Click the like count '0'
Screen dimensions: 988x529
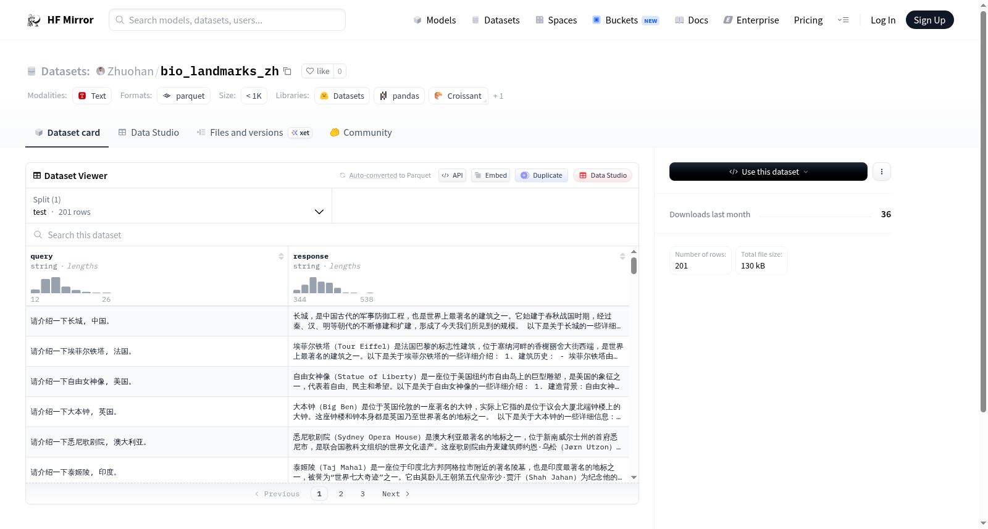coord(340,71)
